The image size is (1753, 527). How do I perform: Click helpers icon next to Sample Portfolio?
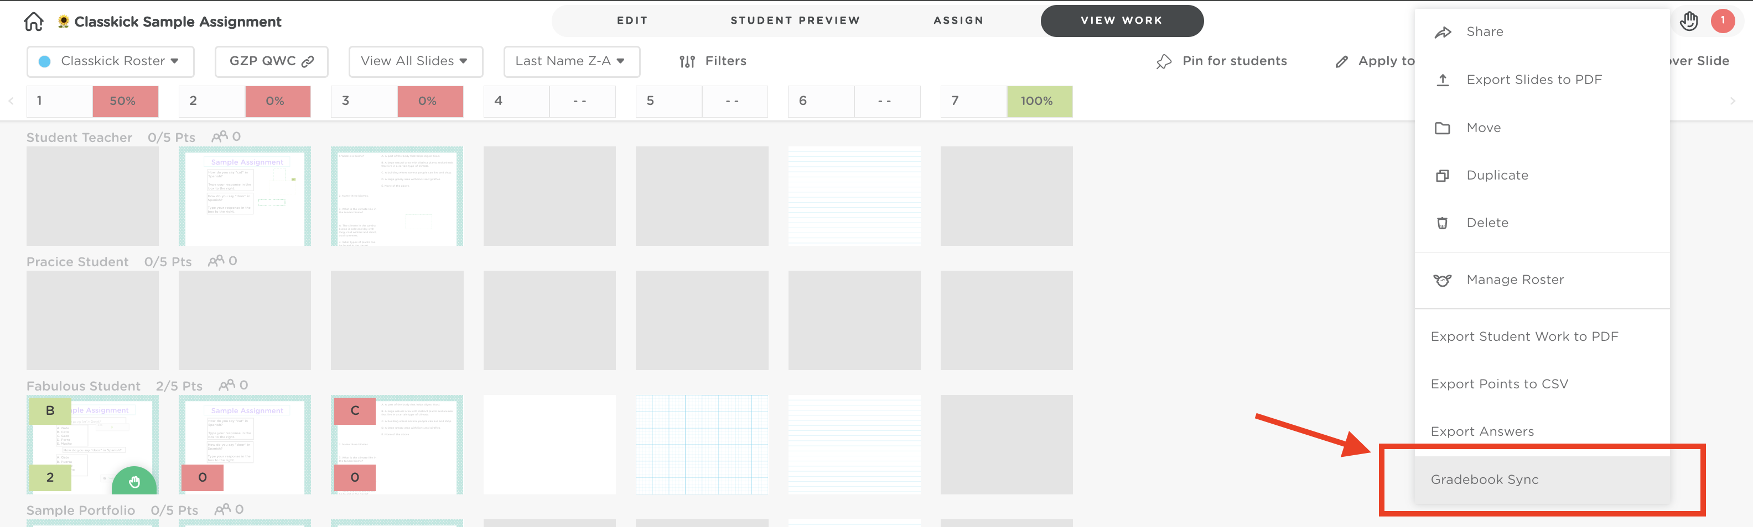pos(222,509)
